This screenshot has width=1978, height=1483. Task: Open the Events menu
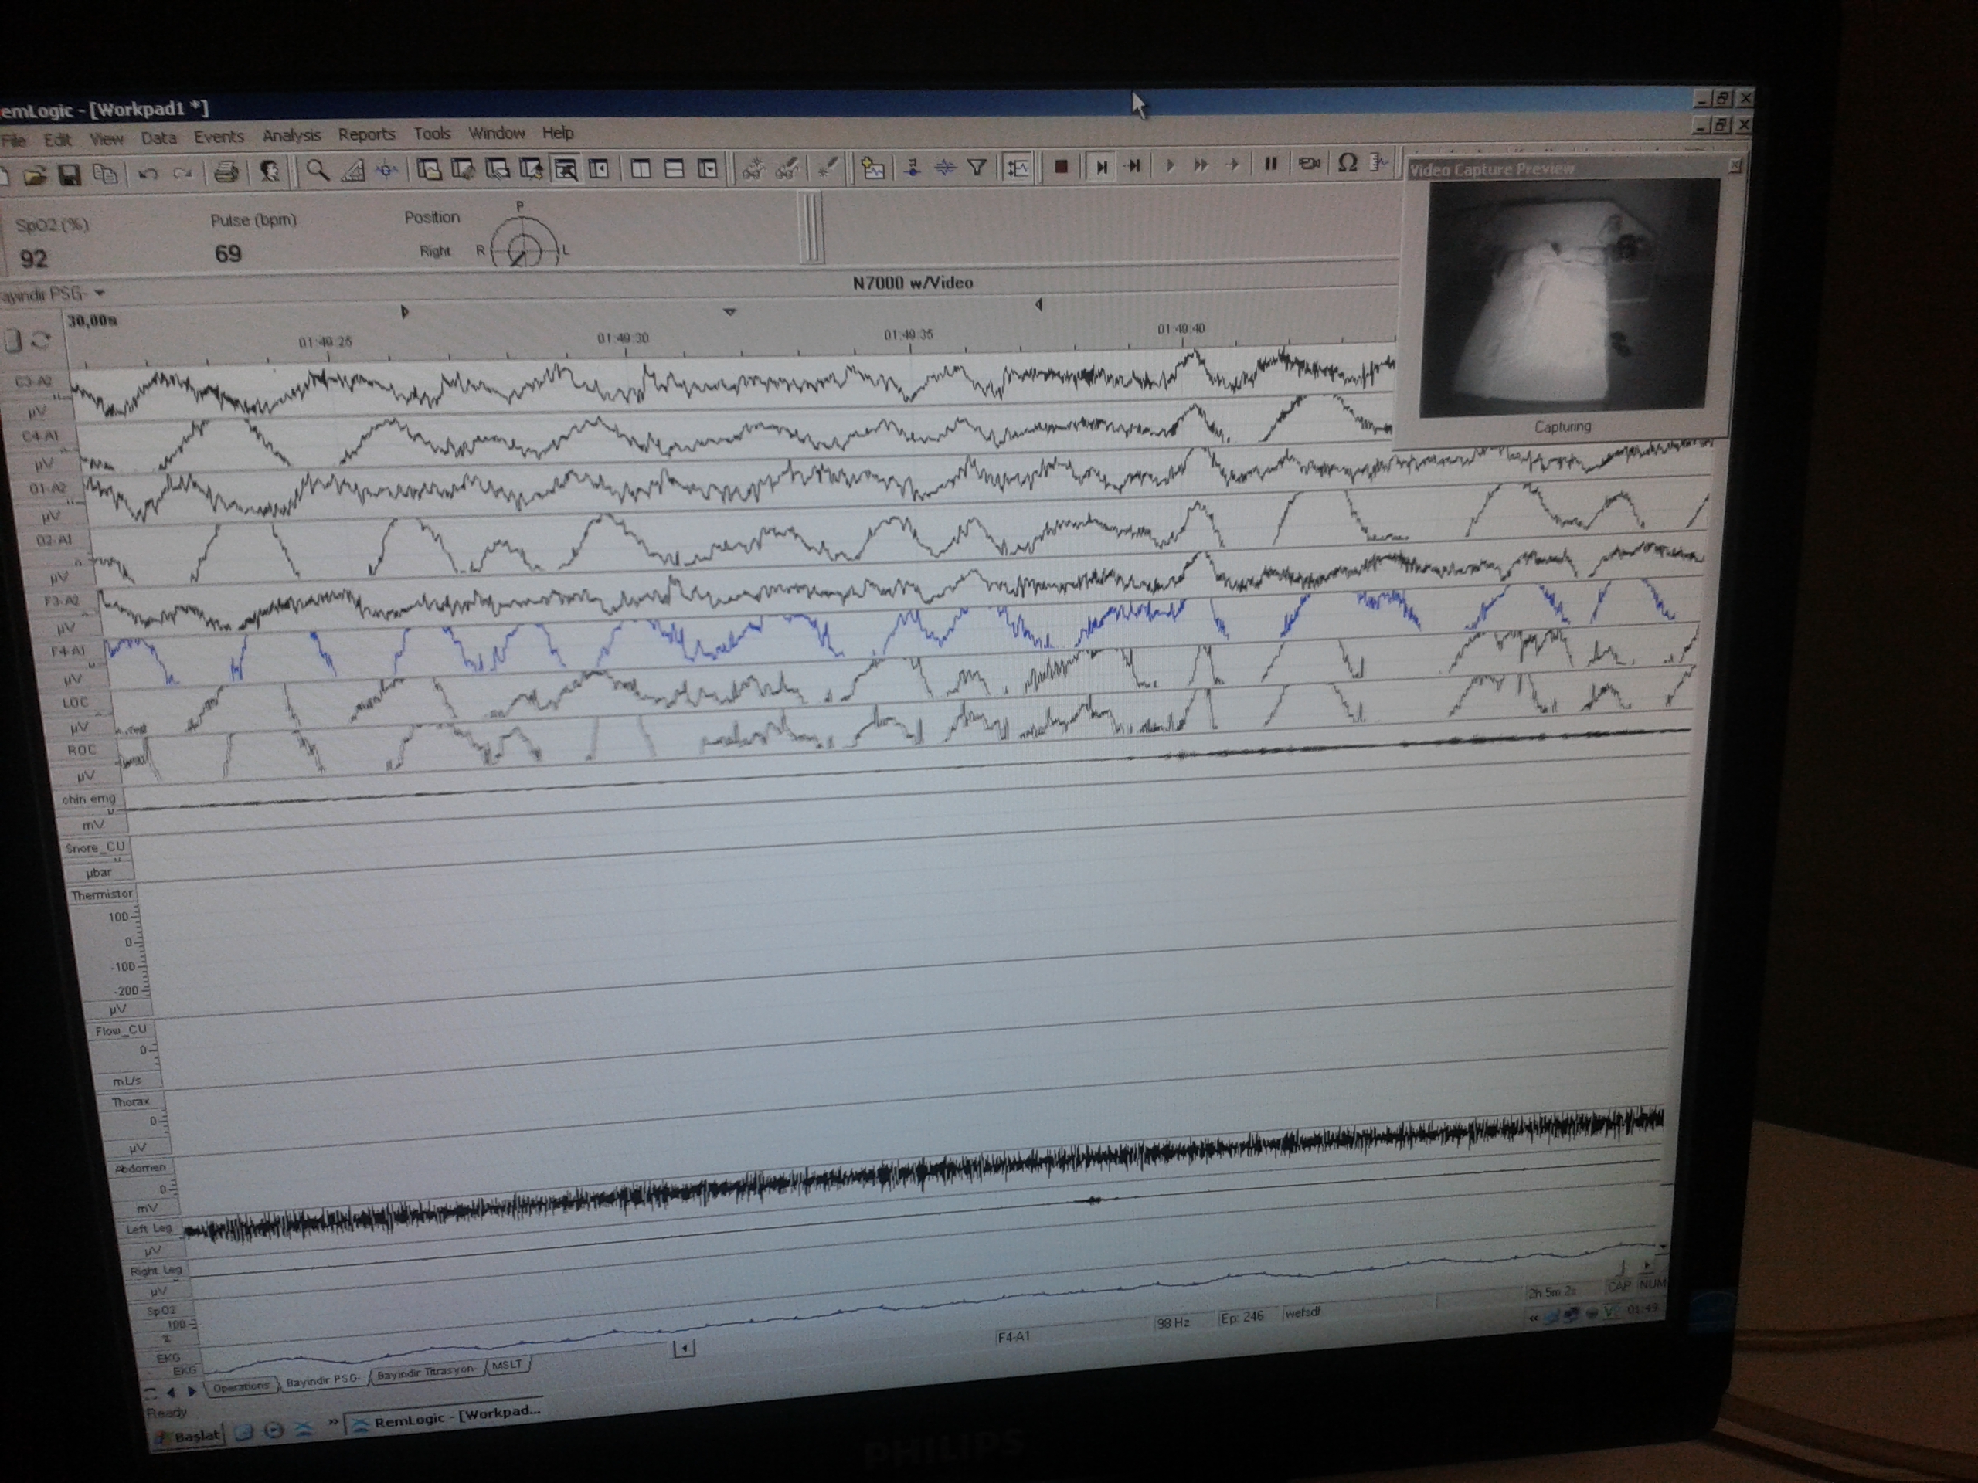click(219, 136)
